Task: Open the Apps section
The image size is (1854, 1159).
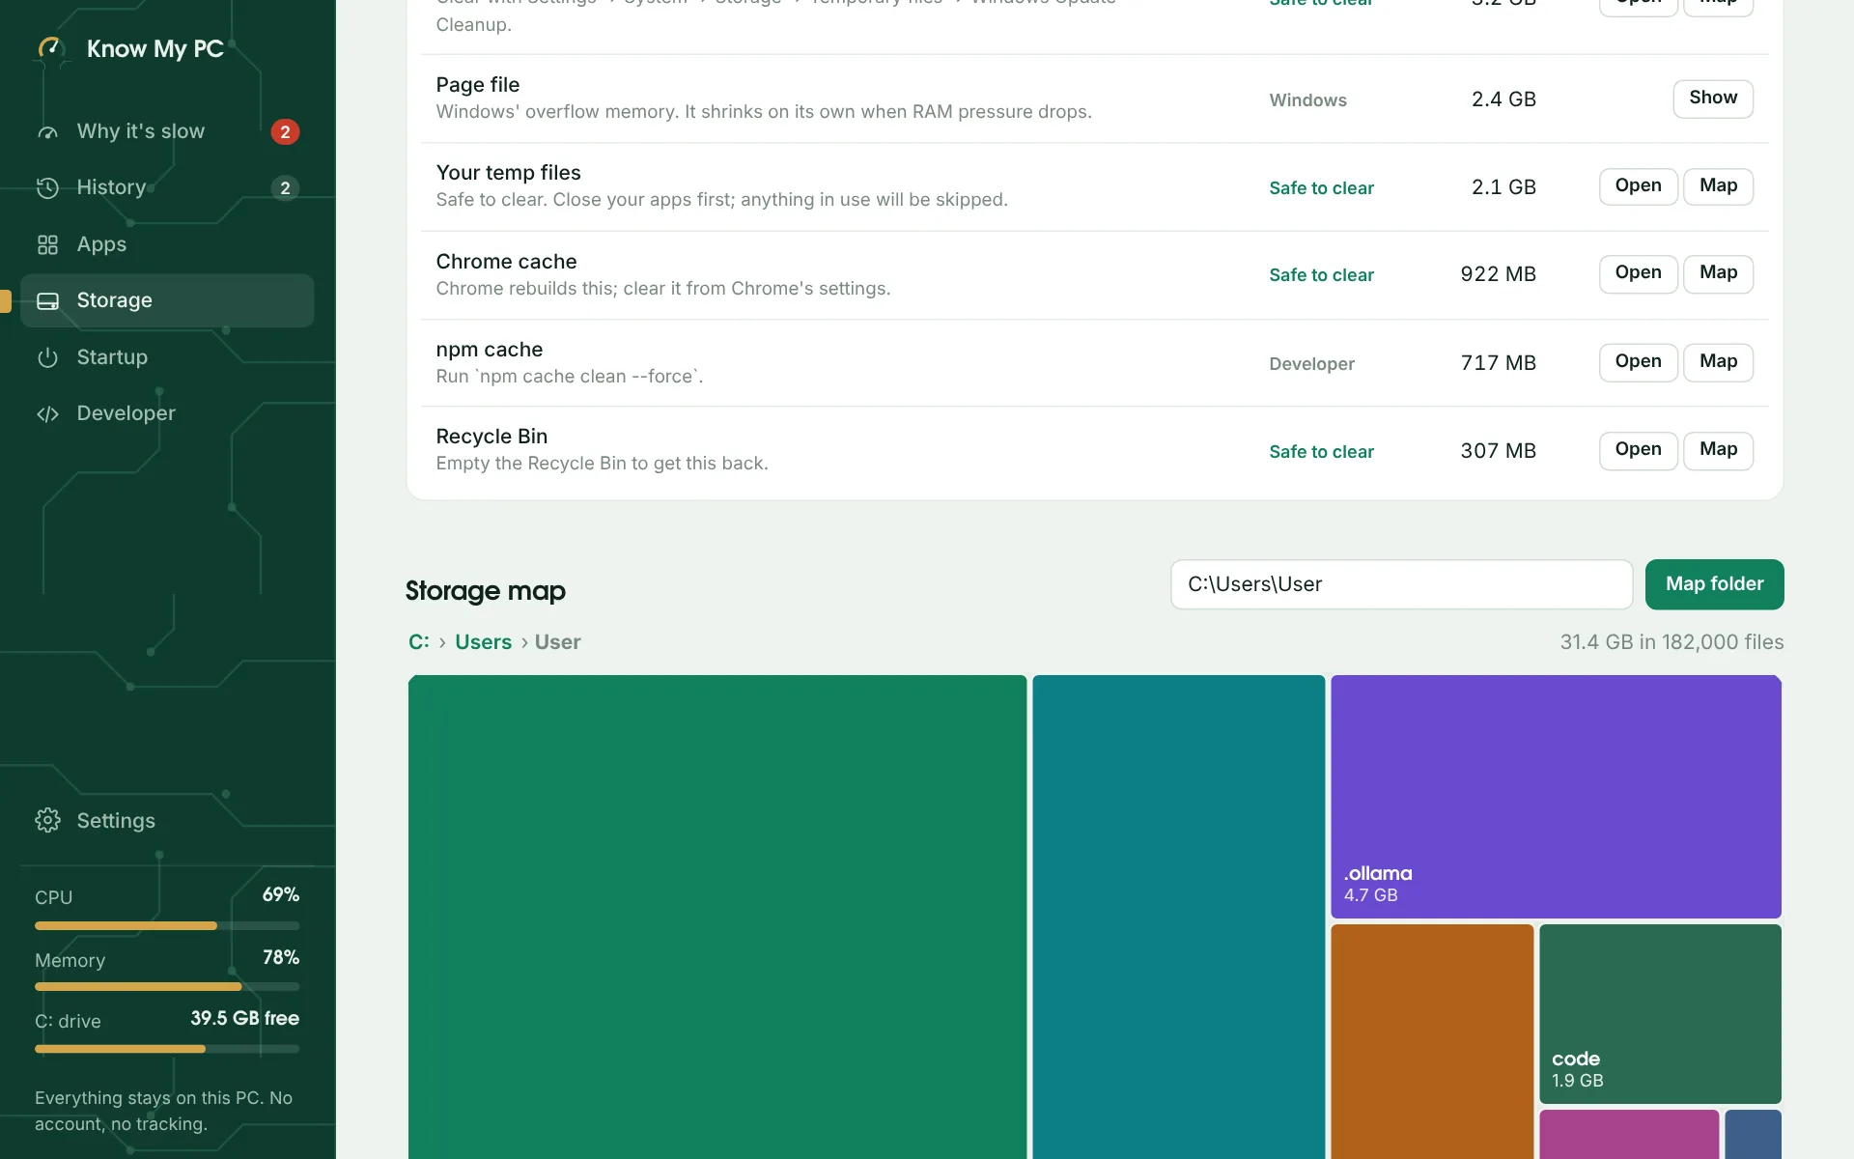Action: coord(167,244)
